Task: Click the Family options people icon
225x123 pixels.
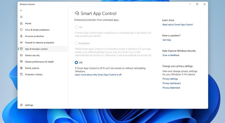Action: (21, 68)
